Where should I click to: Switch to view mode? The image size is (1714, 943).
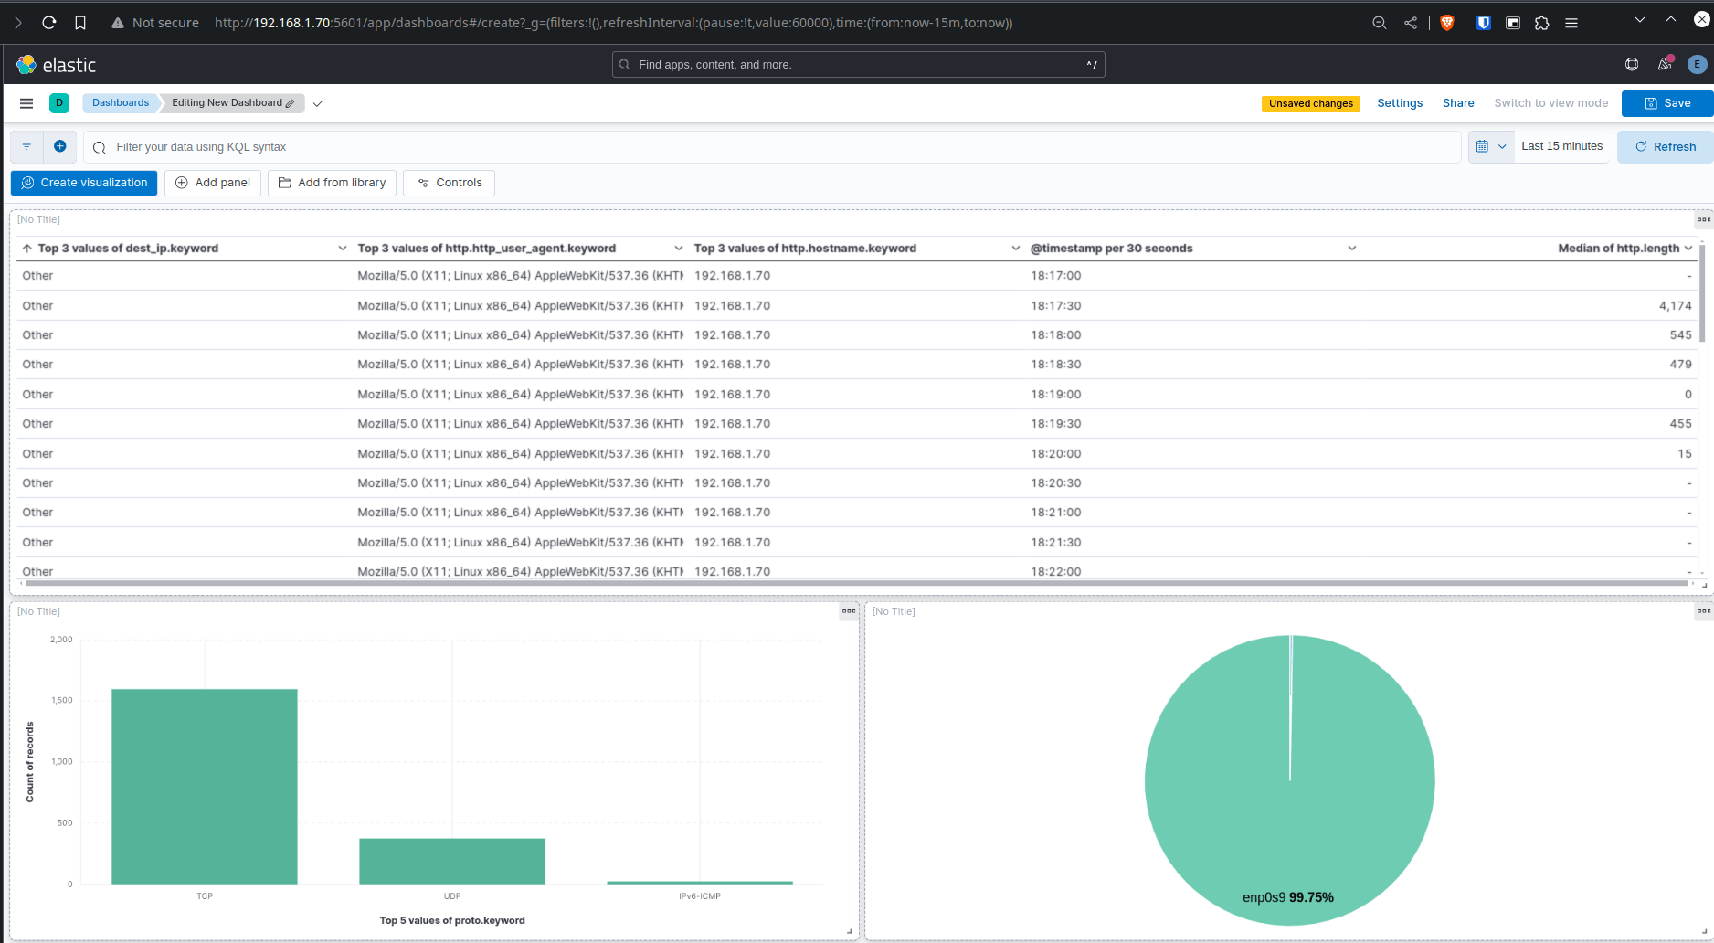tap(1550, 103)
